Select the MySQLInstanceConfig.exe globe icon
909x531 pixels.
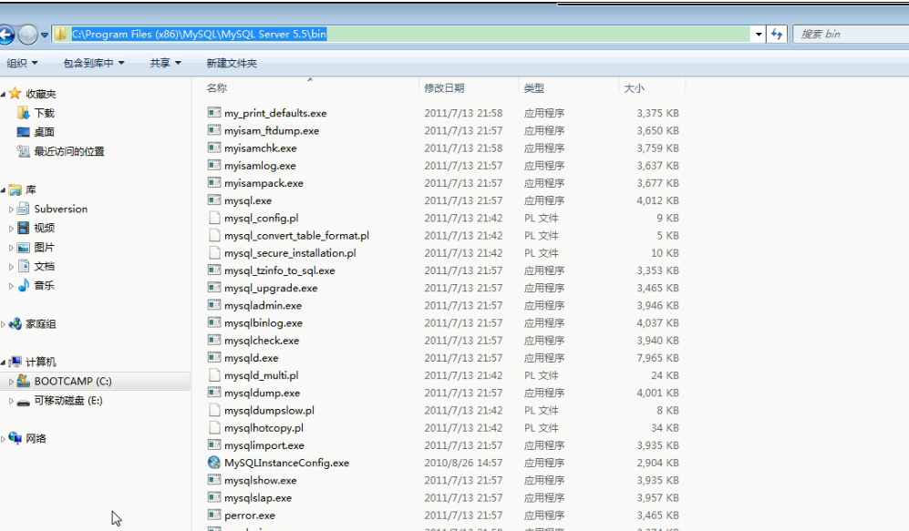(x=214, y=462)
